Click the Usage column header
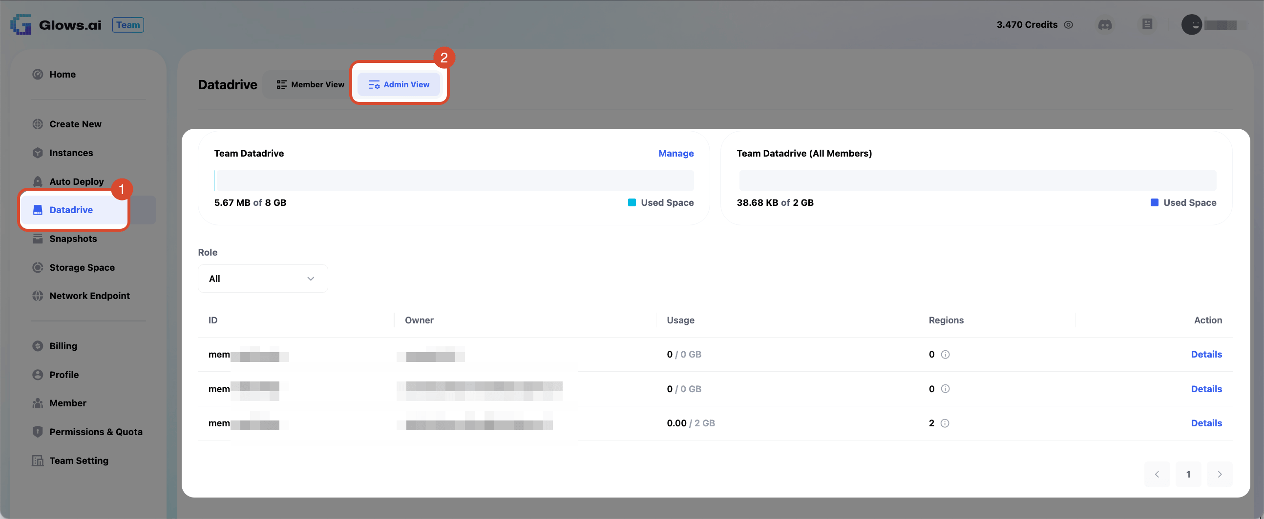This screenshot has height=519, width=1264. point(680,320)
